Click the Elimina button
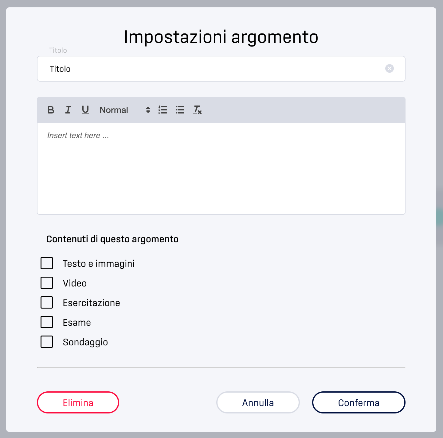This screenshot has width=443, height=438. coord(78,402)
